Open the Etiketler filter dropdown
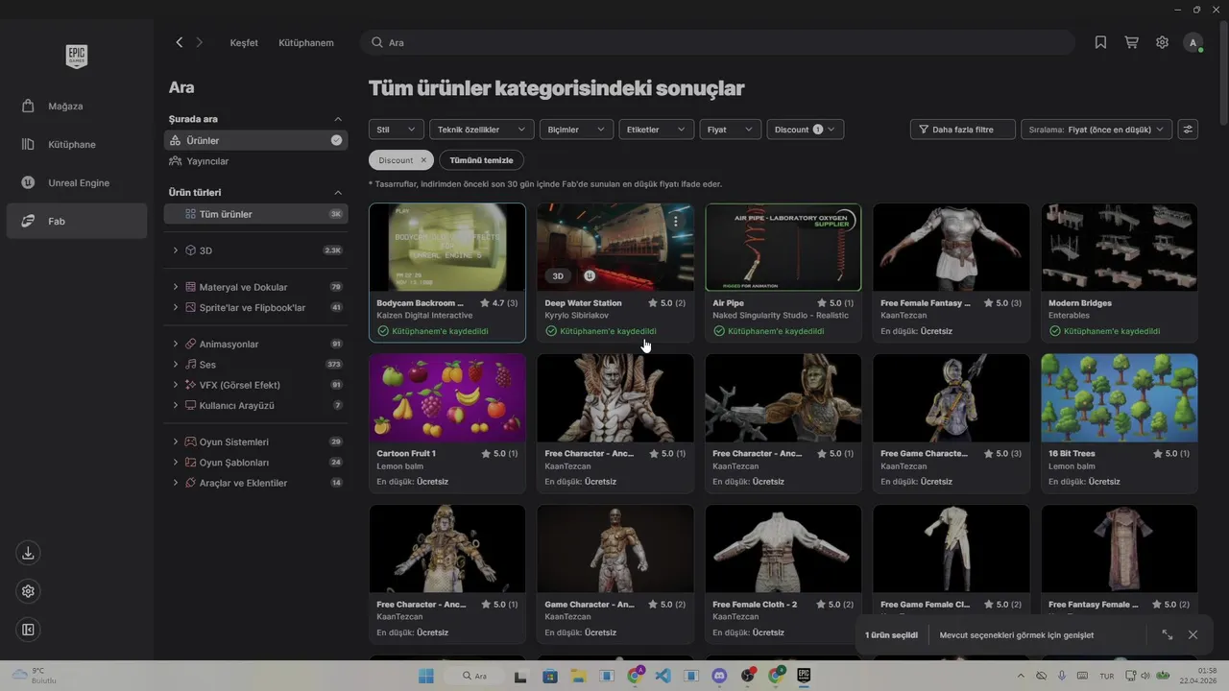Image resolution: width=1229 pixels, height=691 pixels. click(x=656, y=130)
